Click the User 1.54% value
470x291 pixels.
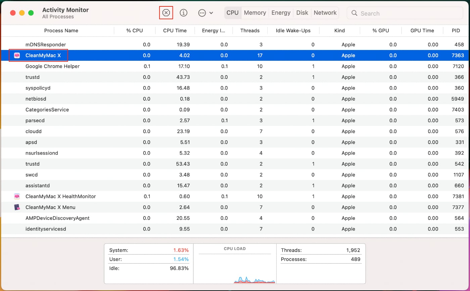coord(181,259)
